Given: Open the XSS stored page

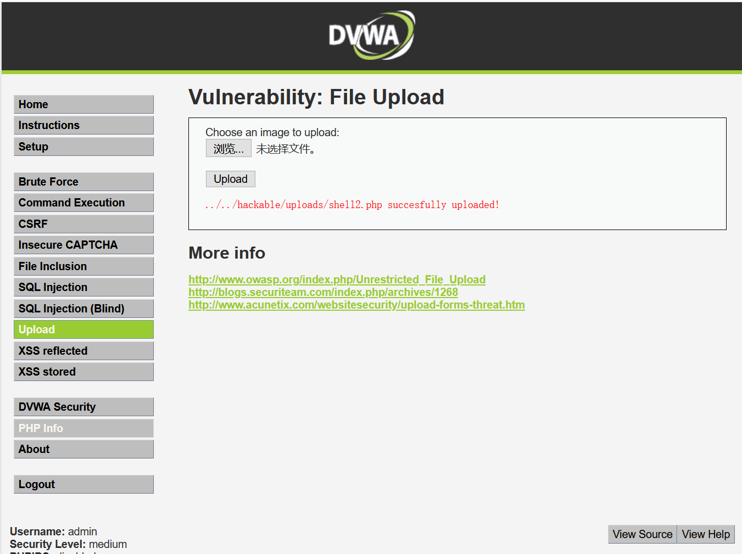Looking at the screenshot, I should 83,372.
